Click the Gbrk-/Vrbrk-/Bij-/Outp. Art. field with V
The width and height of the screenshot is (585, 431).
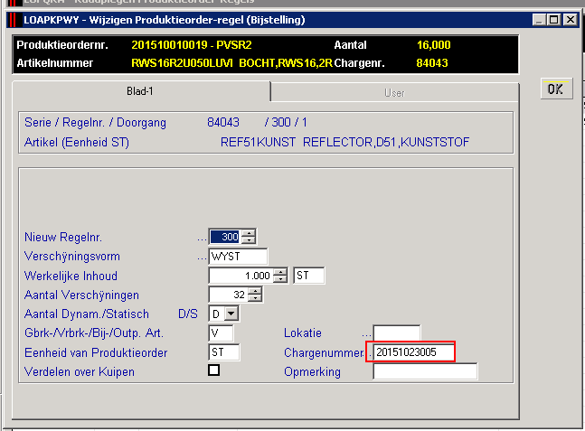[222, 333]
